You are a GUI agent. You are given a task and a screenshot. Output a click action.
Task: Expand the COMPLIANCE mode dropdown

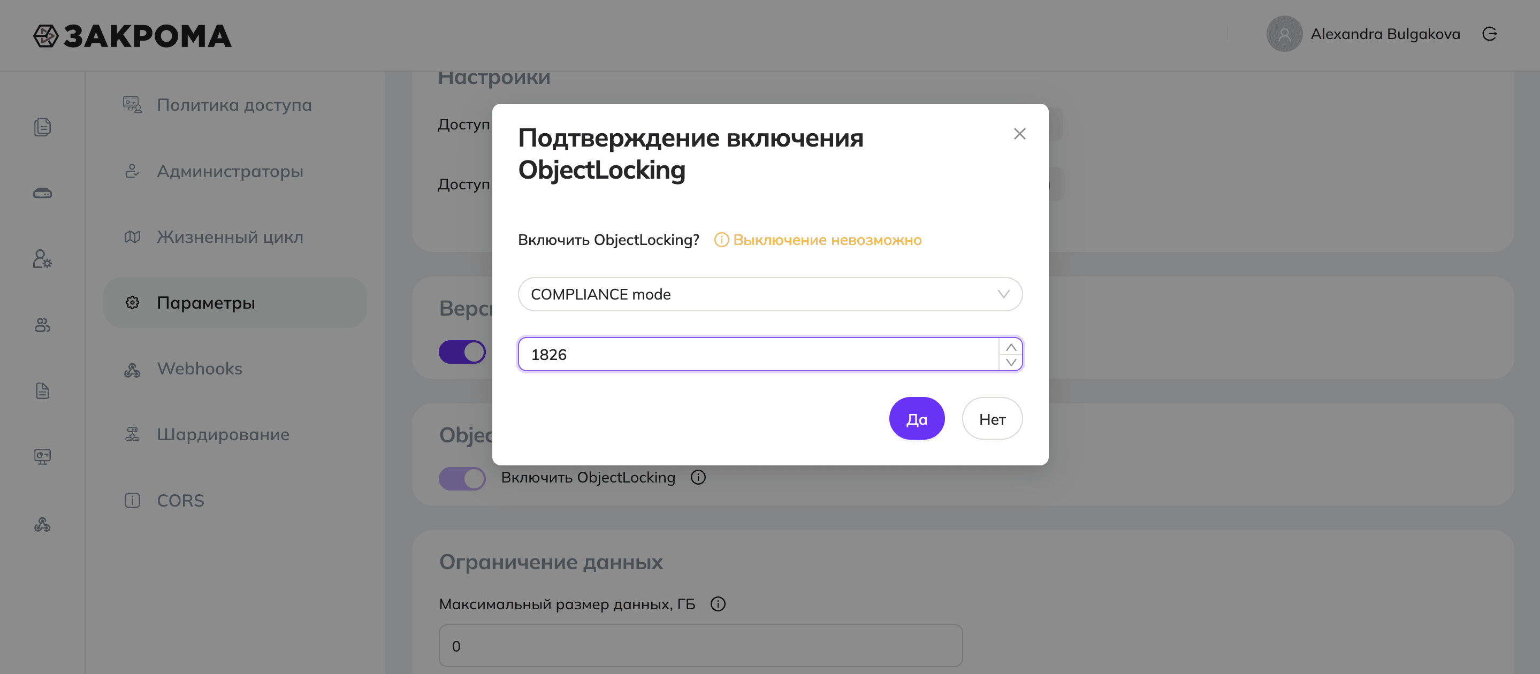tap(770, 294)
